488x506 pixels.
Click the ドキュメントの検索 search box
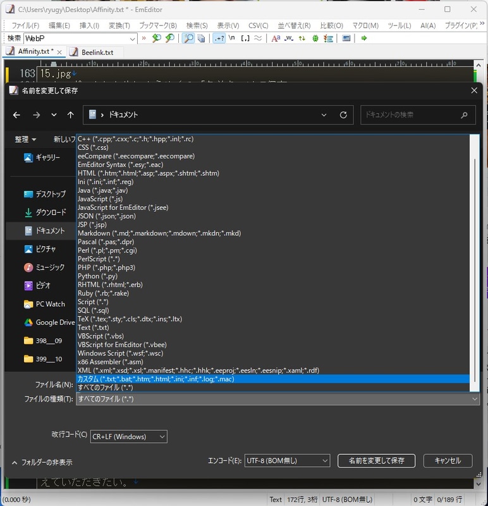(418, 115)
